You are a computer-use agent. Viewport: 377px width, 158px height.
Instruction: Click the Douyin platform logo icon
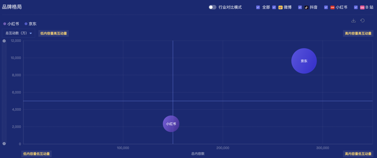click(306, 7)
